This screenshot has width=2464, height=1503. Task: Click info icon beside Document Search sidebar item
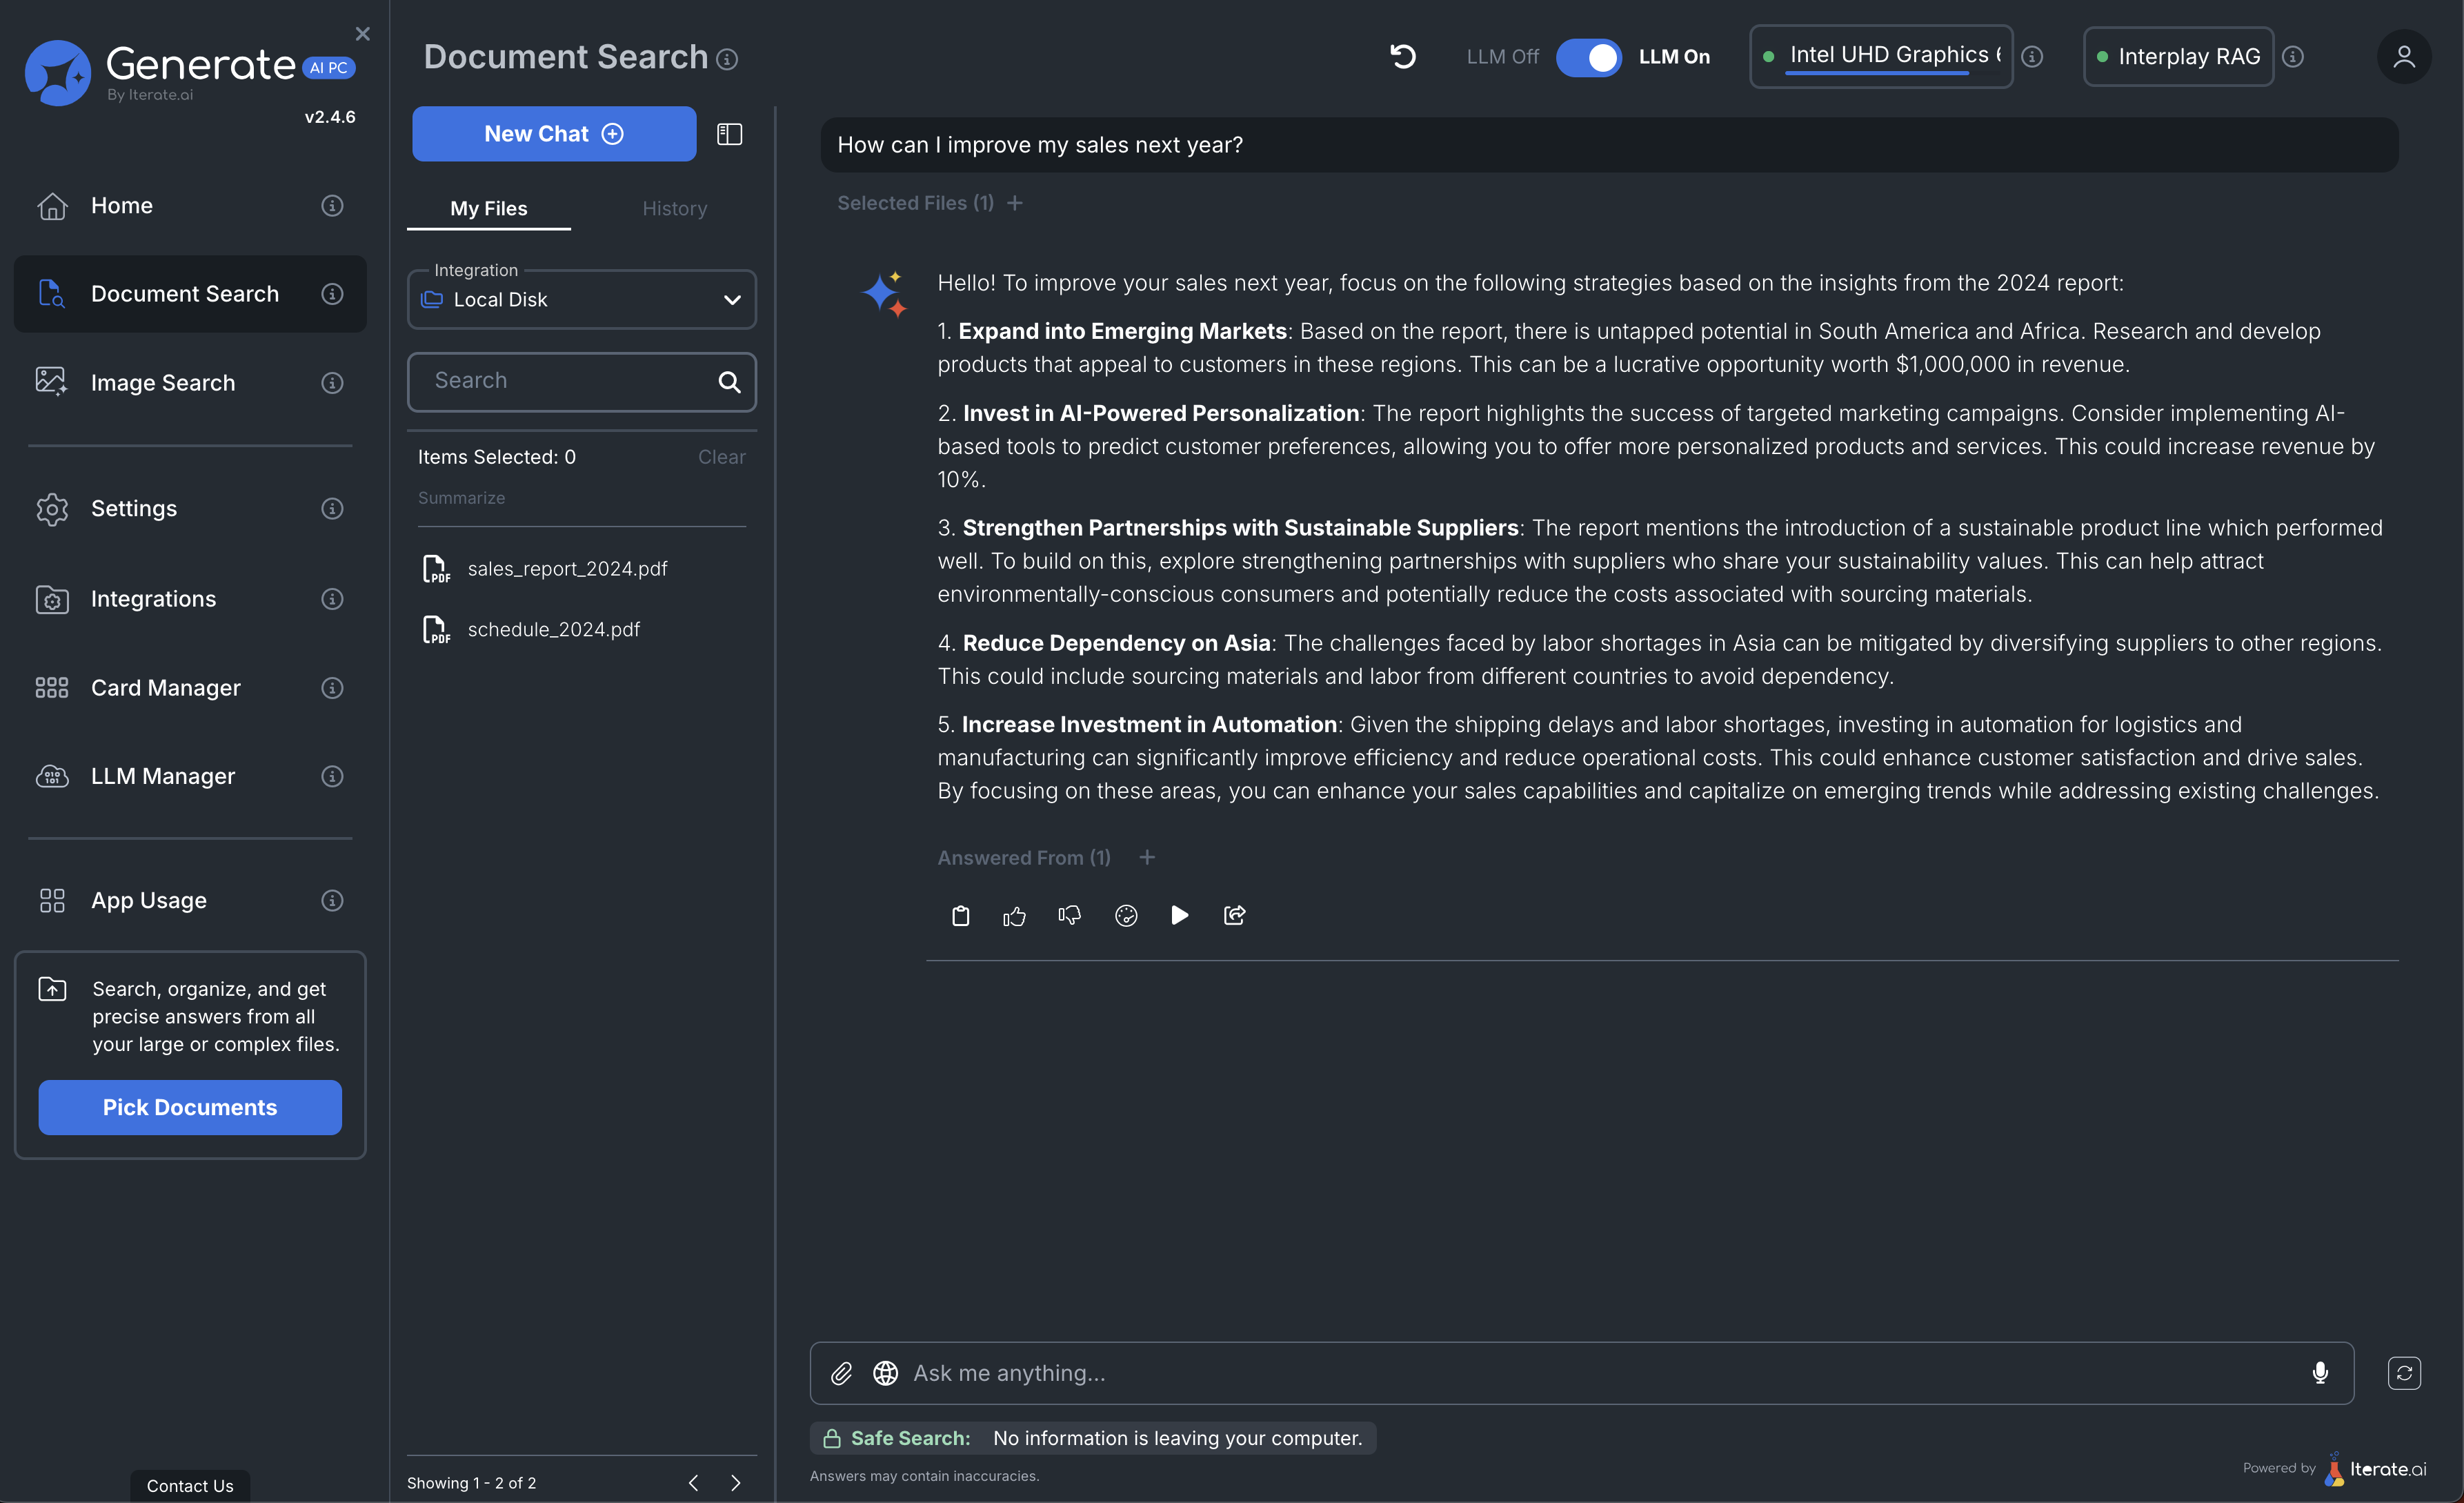(x=332, y=293)
